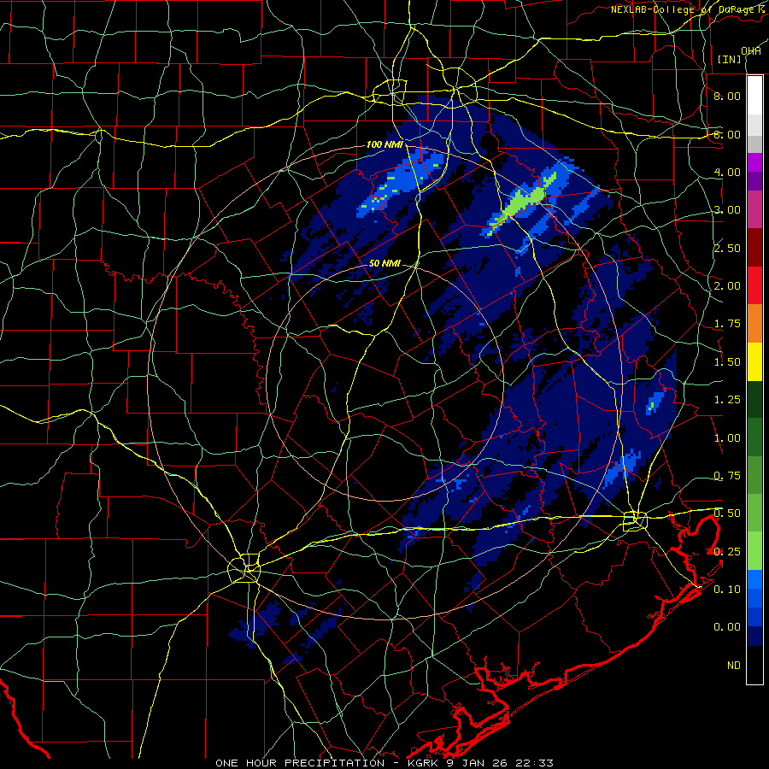Click the 2.50 legend value
Viewport: 769px width, 769px height.
[x=727, y=248]
